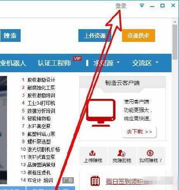
Task: Click orange 资源供求 button
Action: coord(139,35)
